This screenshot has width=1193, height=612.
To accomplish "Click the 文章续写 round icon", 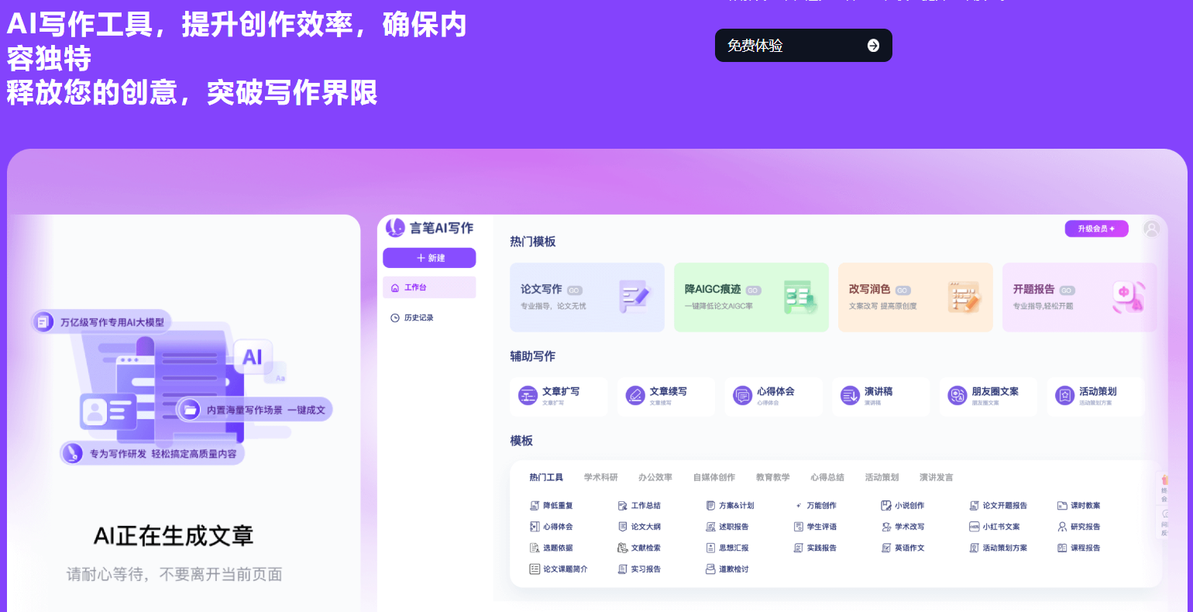I will tap(635, 396).
